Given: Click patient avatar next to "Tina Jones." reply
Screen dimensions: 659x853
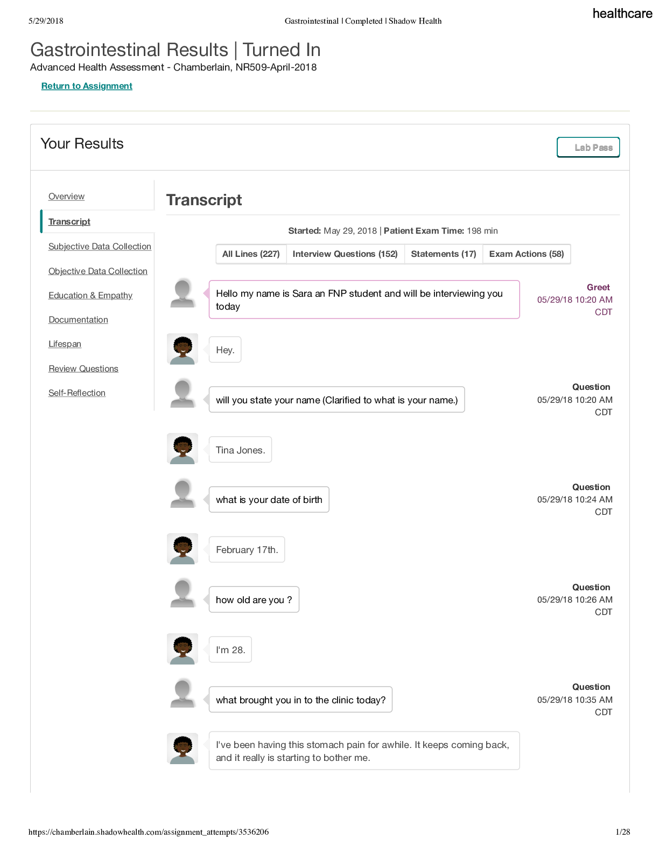Looking at the screenshot, I should coord(183,449).
